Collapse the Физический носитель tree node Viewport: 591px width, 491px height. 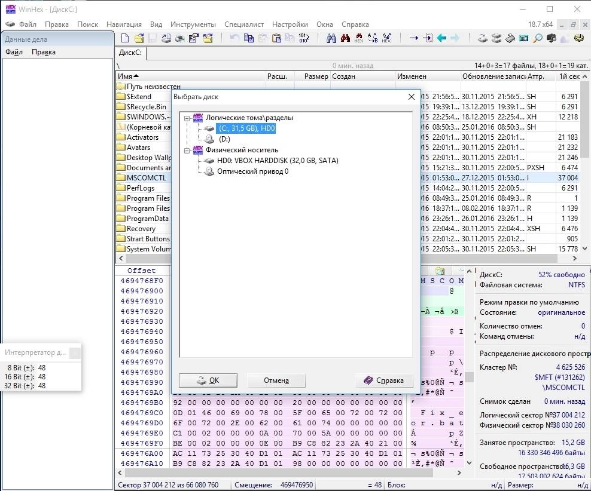tap(187, 151)
